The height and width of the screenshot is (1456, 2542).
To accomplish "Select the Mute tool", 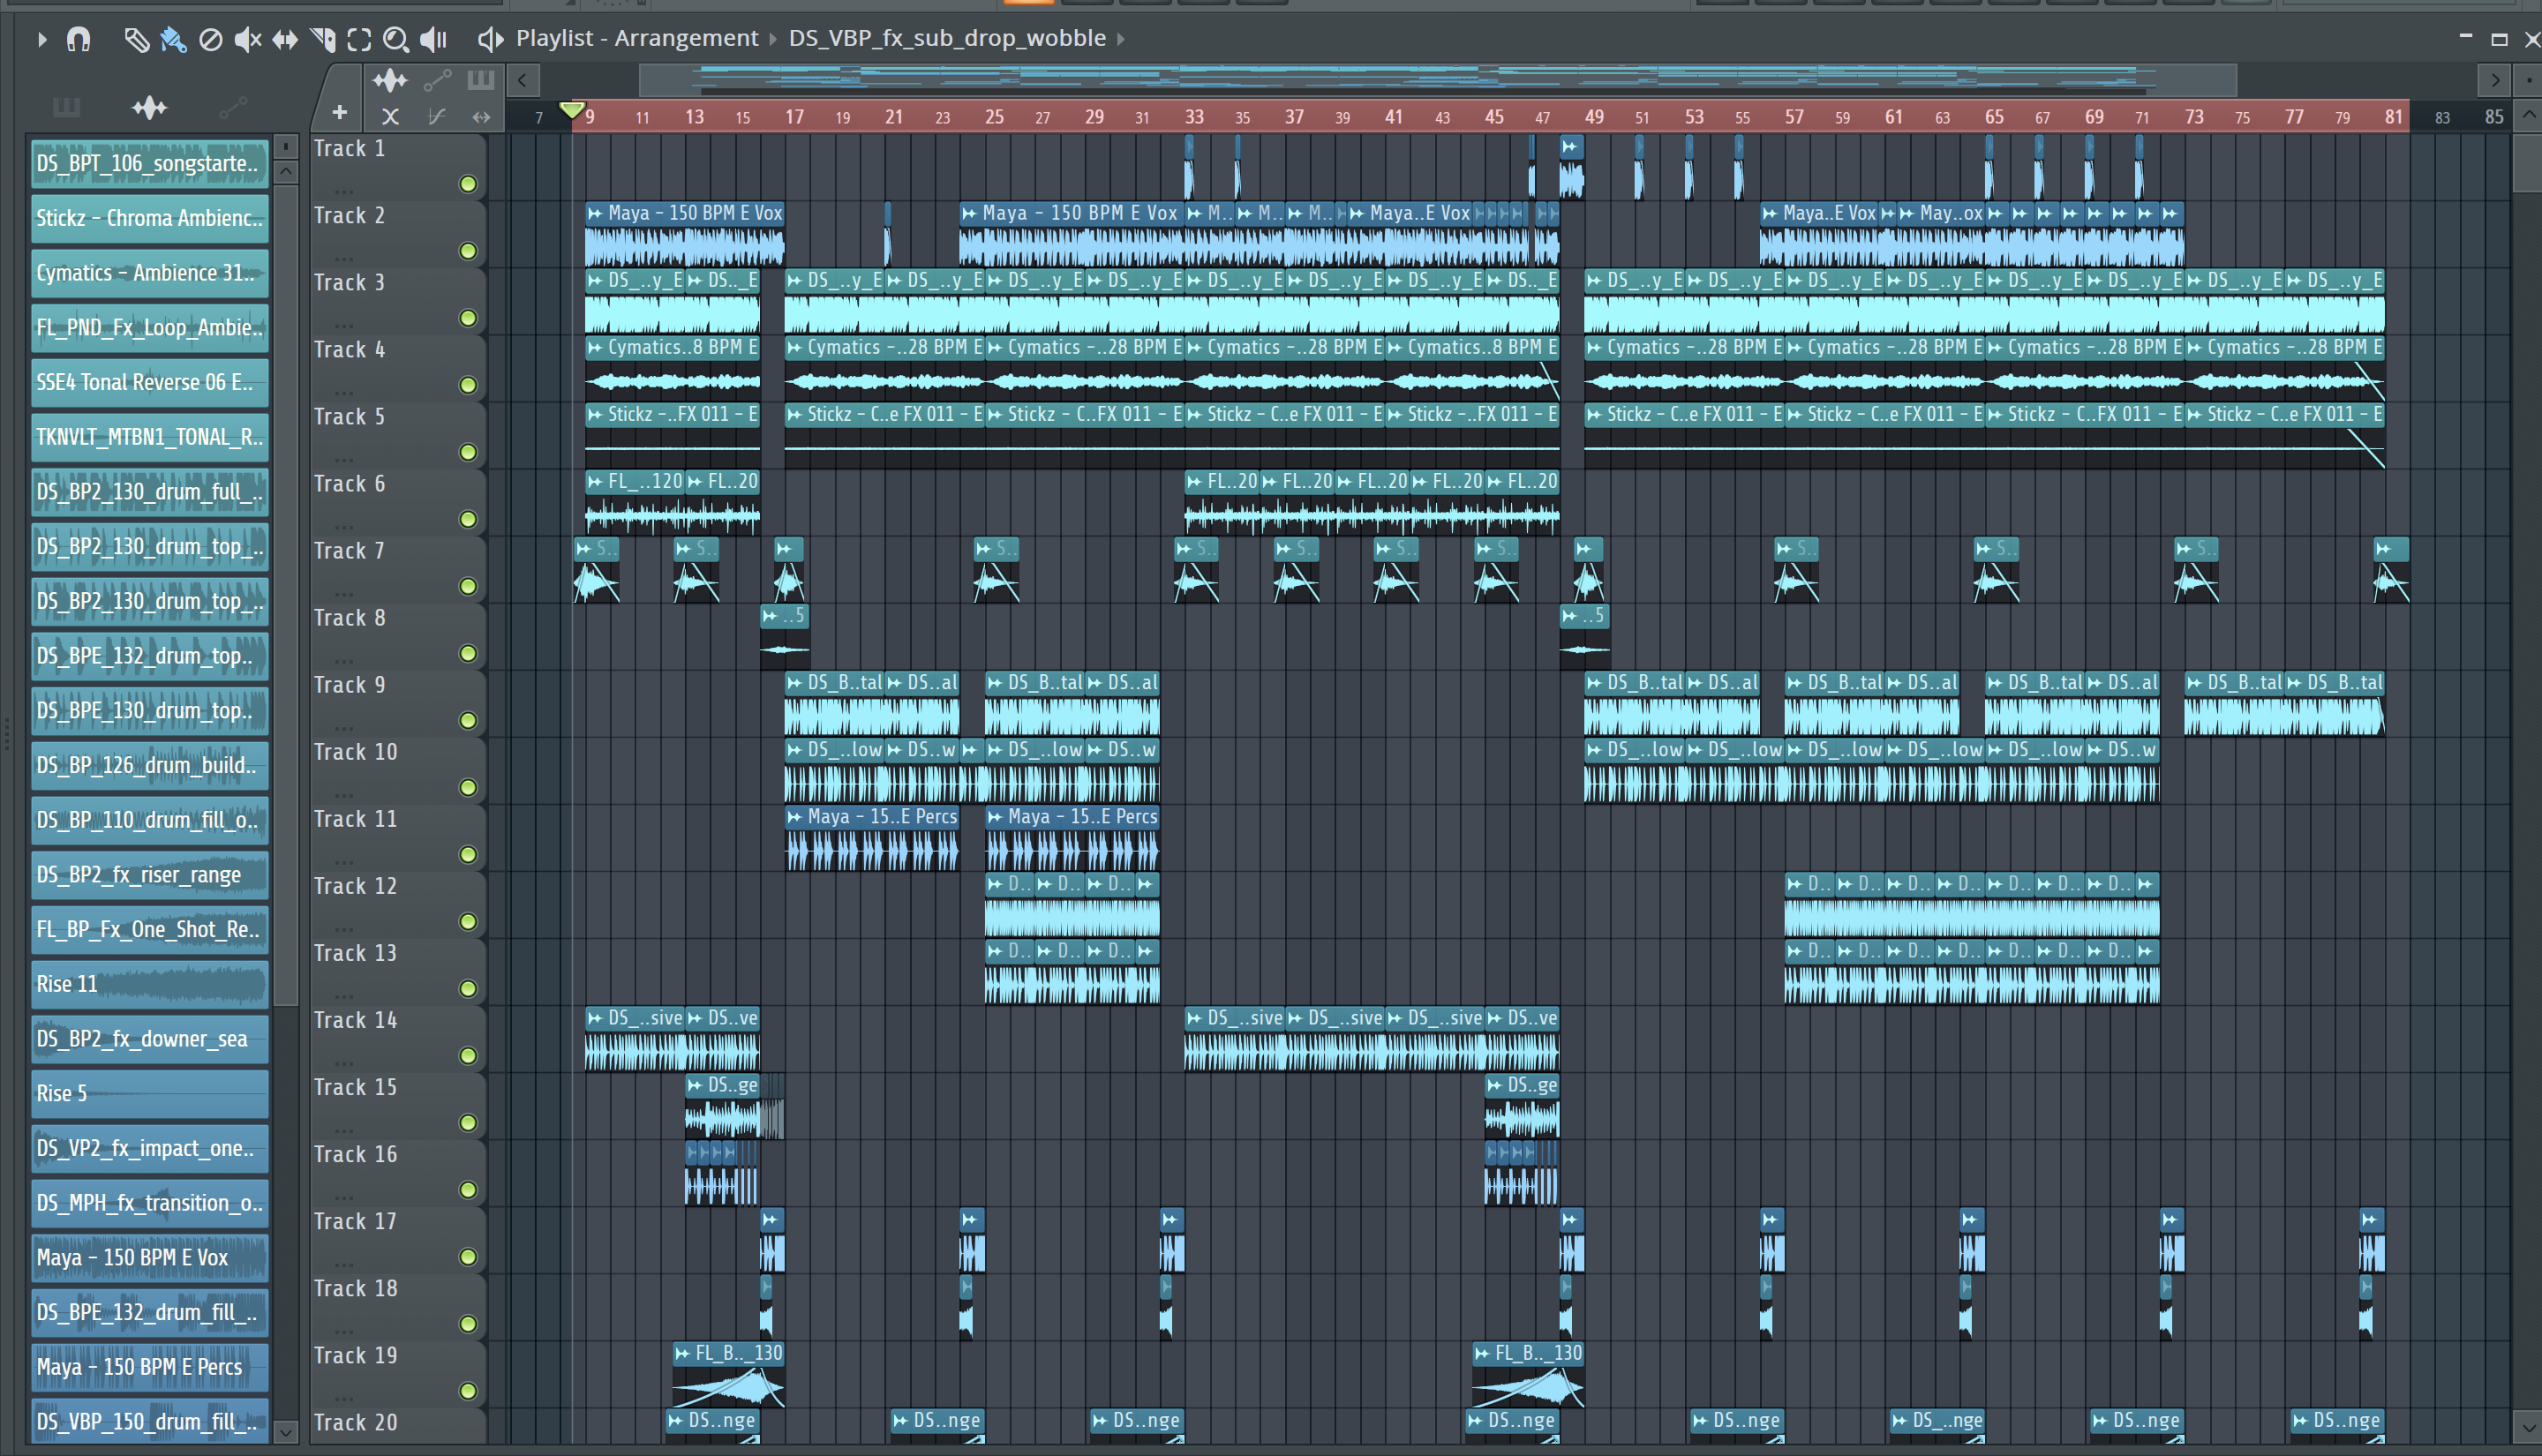I will pos(247,40).
